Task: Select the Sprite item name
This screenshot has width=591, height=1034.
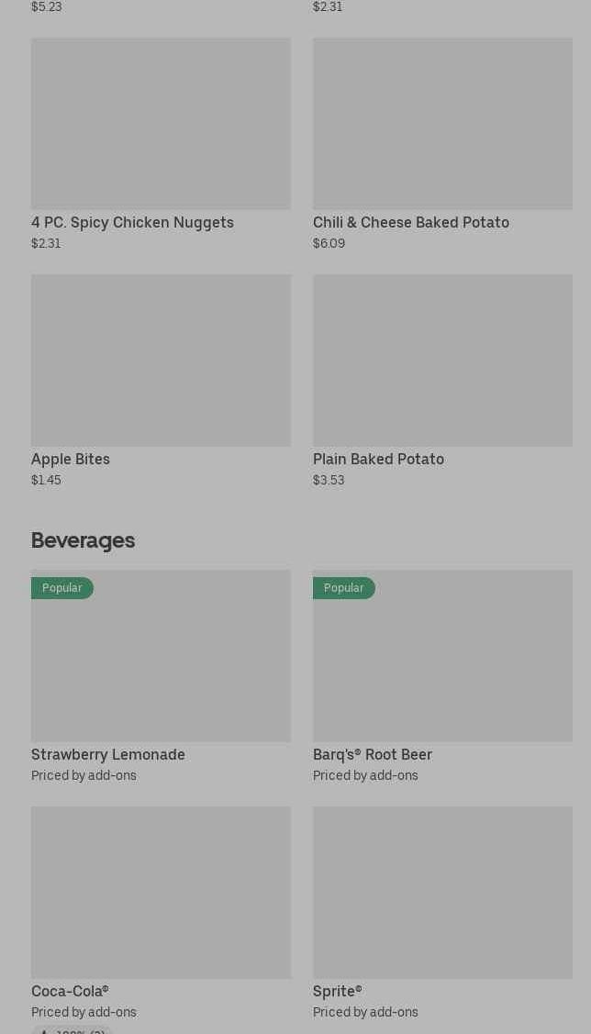Action: click(337, 991)
